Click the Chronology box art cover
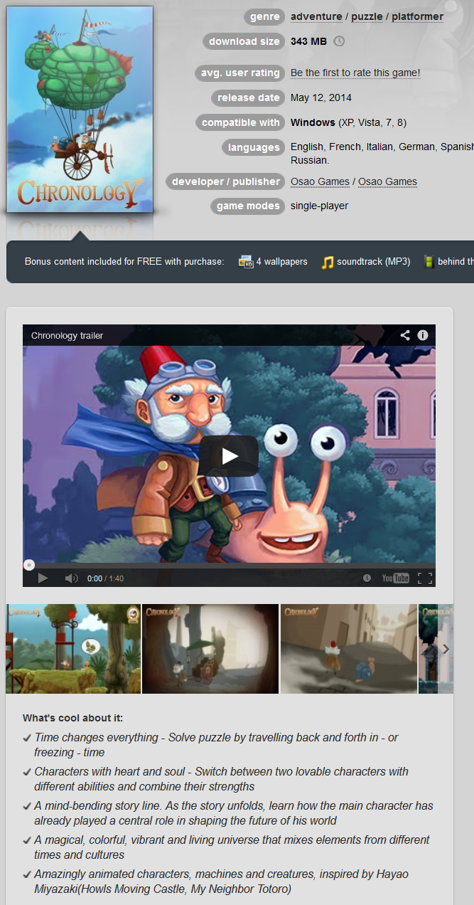 [80, 110]
